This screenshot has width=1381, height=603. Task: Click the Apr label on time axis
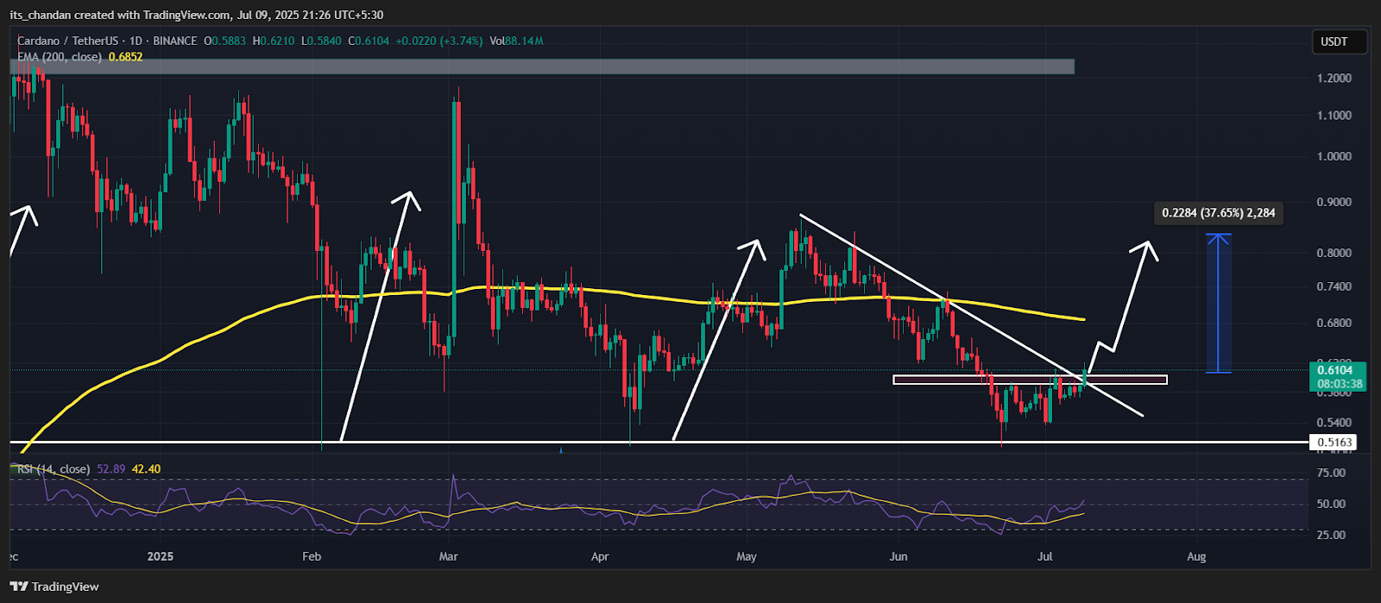tap(600, 556)
